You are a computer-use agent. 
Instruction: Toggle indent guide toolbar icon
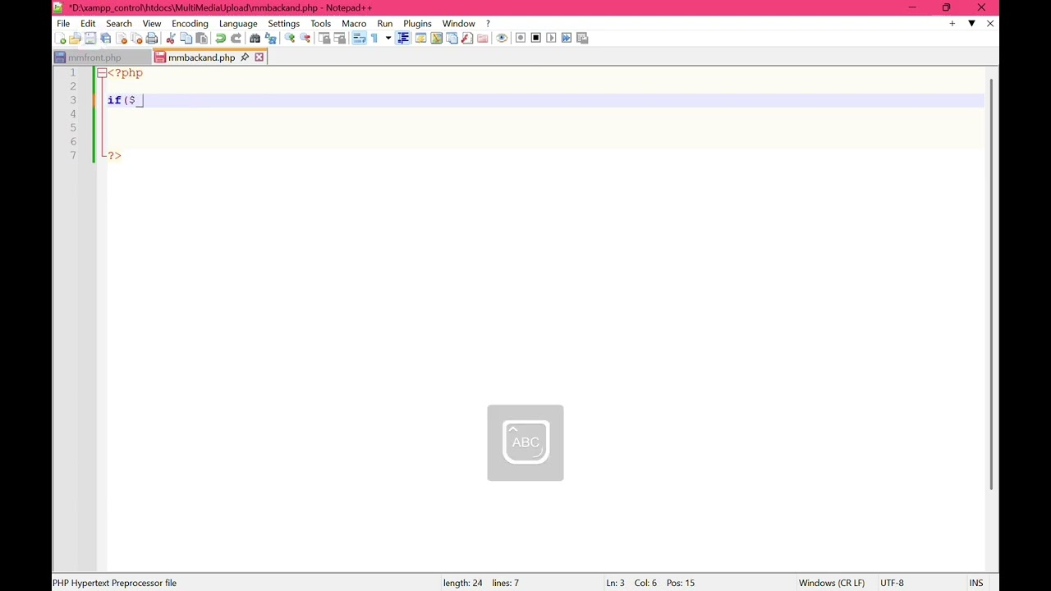coord(403,38)
